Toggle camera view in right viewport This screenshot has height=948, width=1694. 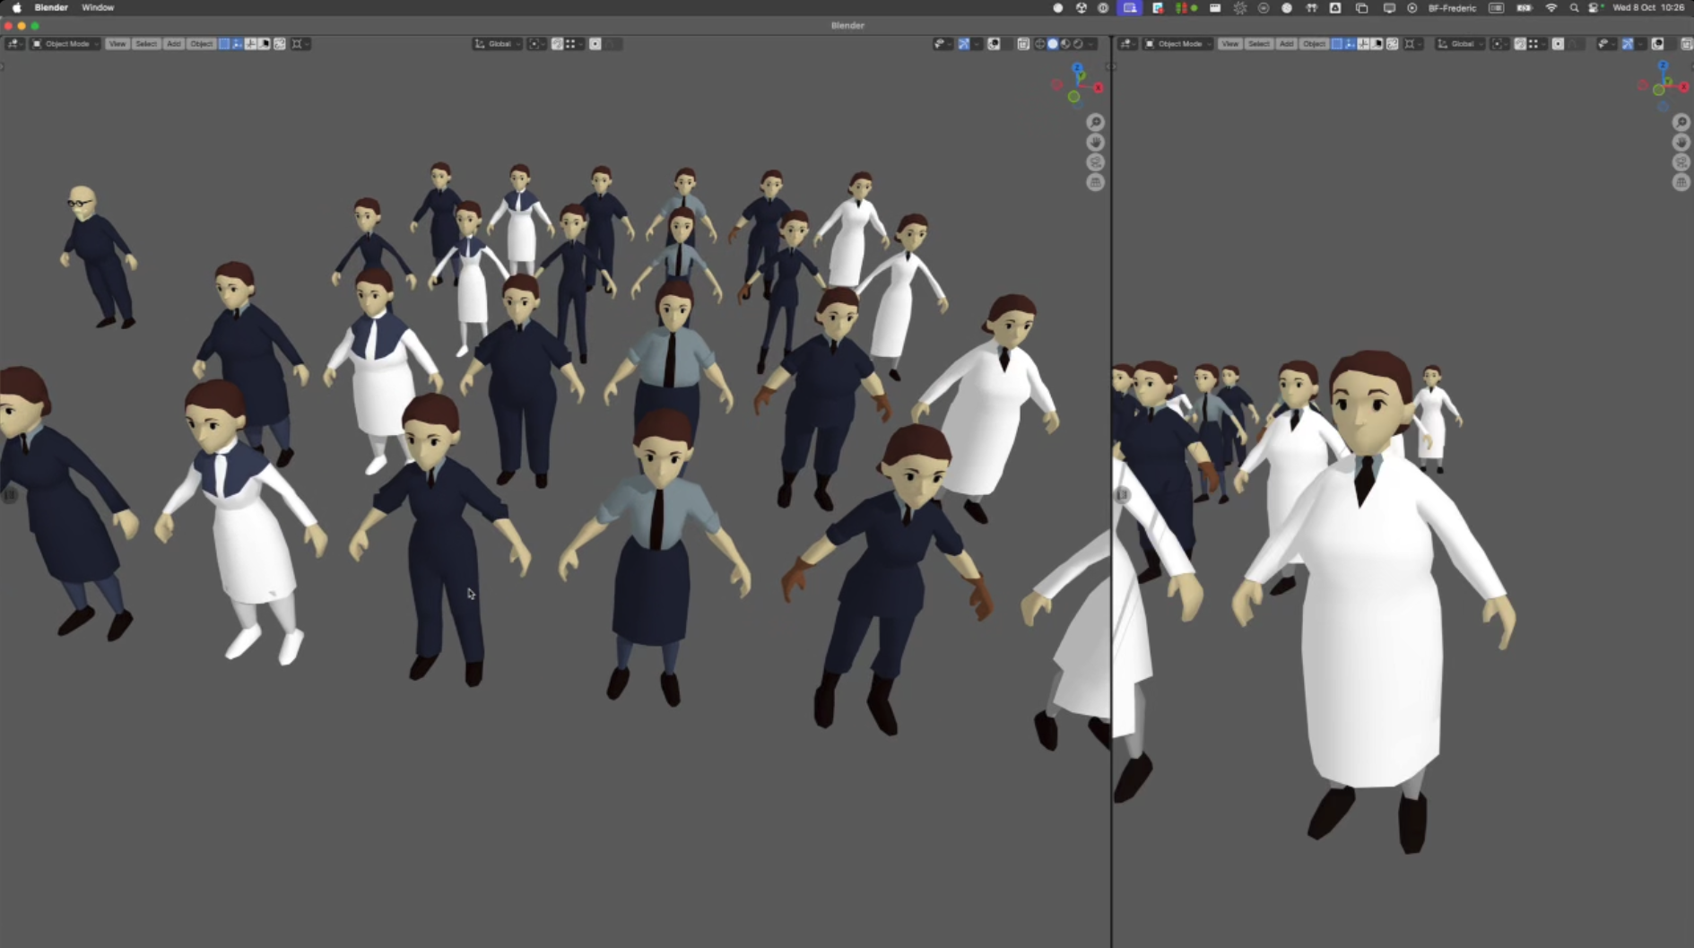pos(1681,162)
